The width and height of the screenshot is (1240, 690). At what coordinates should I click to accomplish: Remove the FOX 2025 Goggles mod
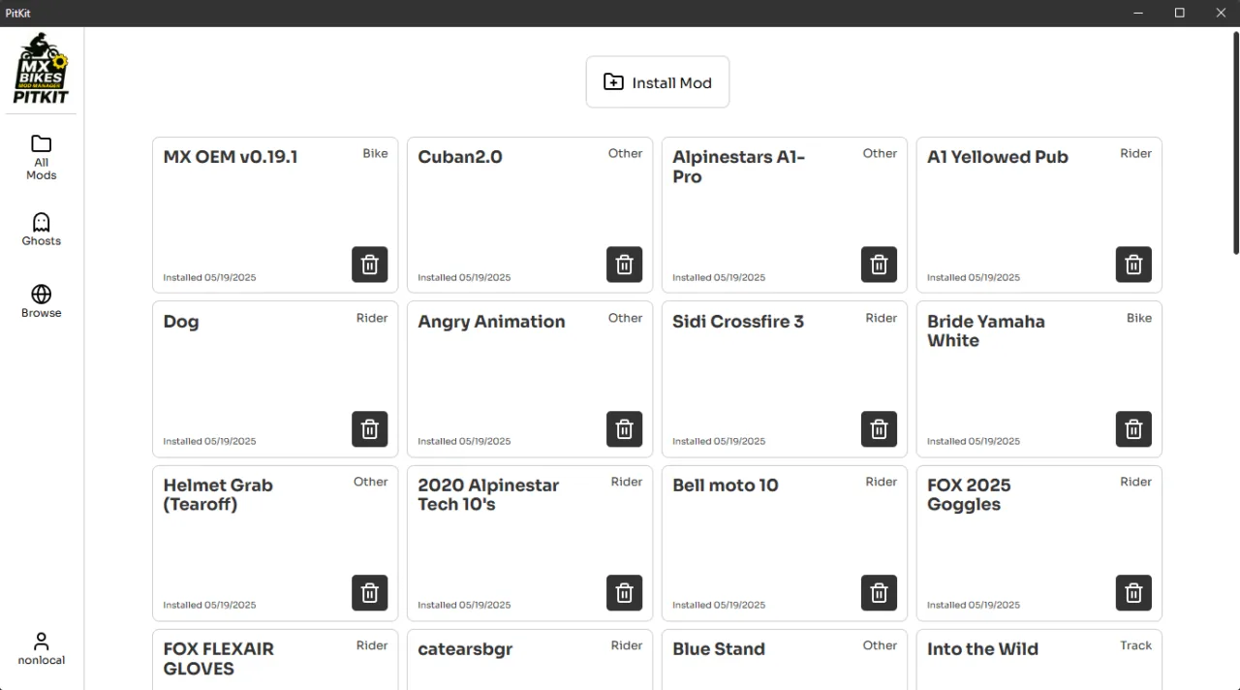[x=1133, y=592]
